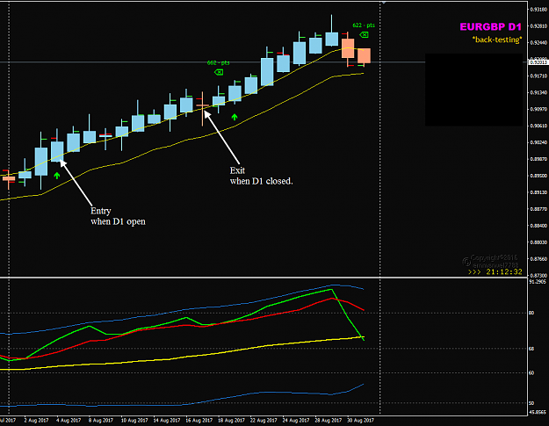
Task: Click the indicator level 50 label
Action: point(531,403)
